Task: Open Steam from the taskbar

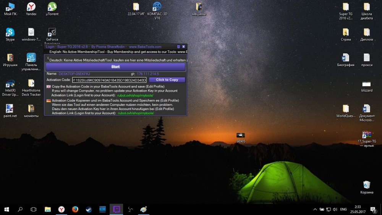Action: click(x=89, y=209)
